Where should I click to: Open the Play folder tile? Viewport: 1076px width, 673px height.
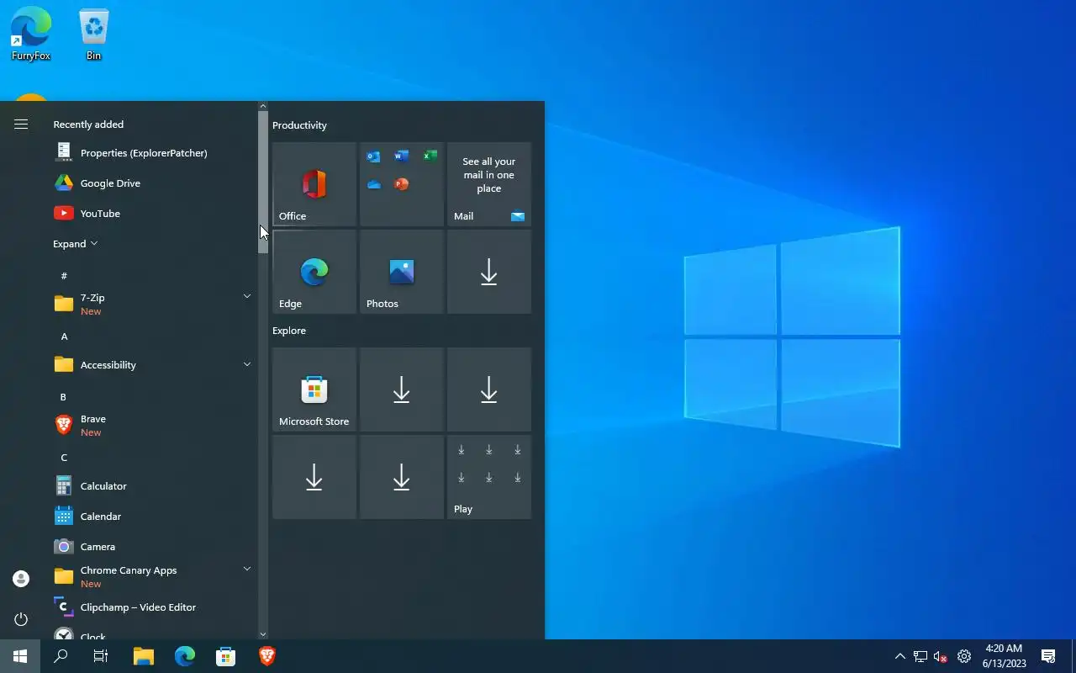point(489,477)
